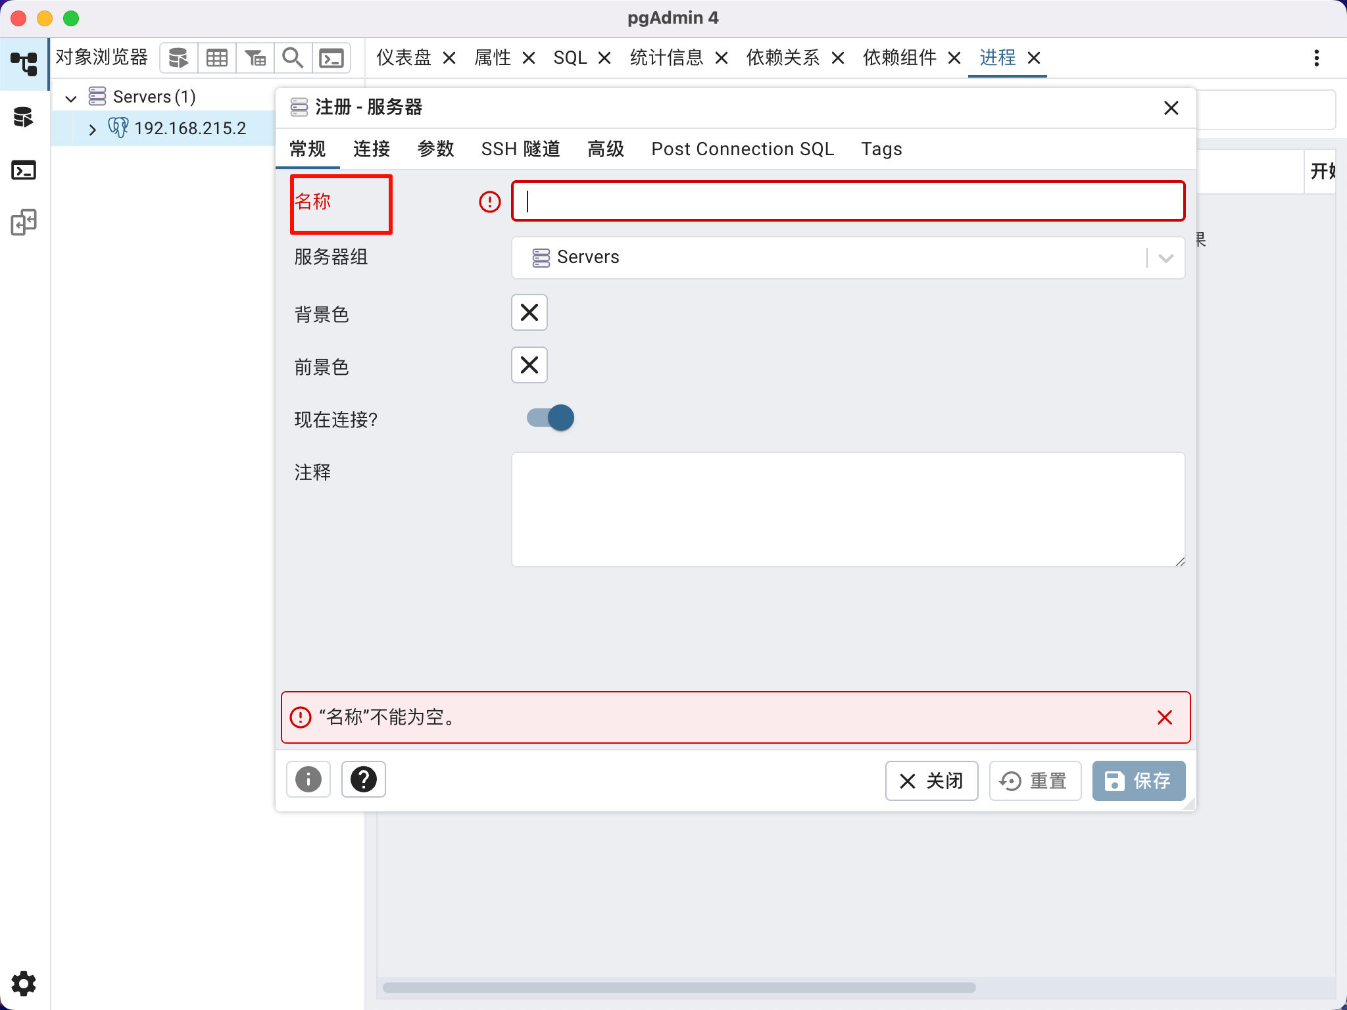Clear the 前景色 color selection
Screen dimensions: 1347x1010
pos(529,365)
